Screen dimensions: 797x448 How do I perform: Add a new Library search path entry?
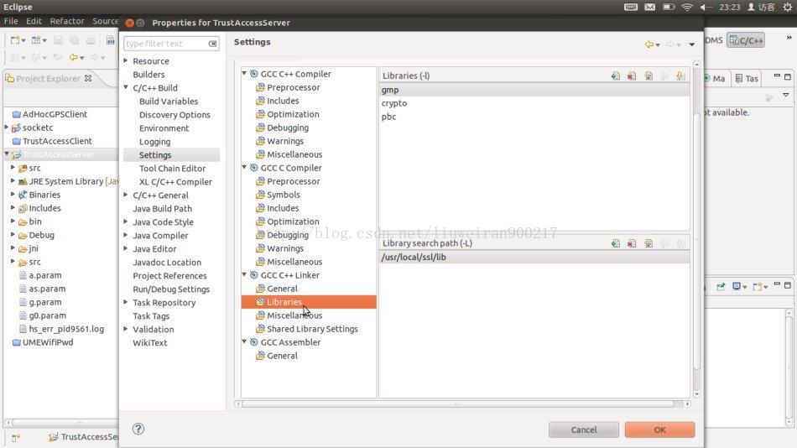(616, 243)
